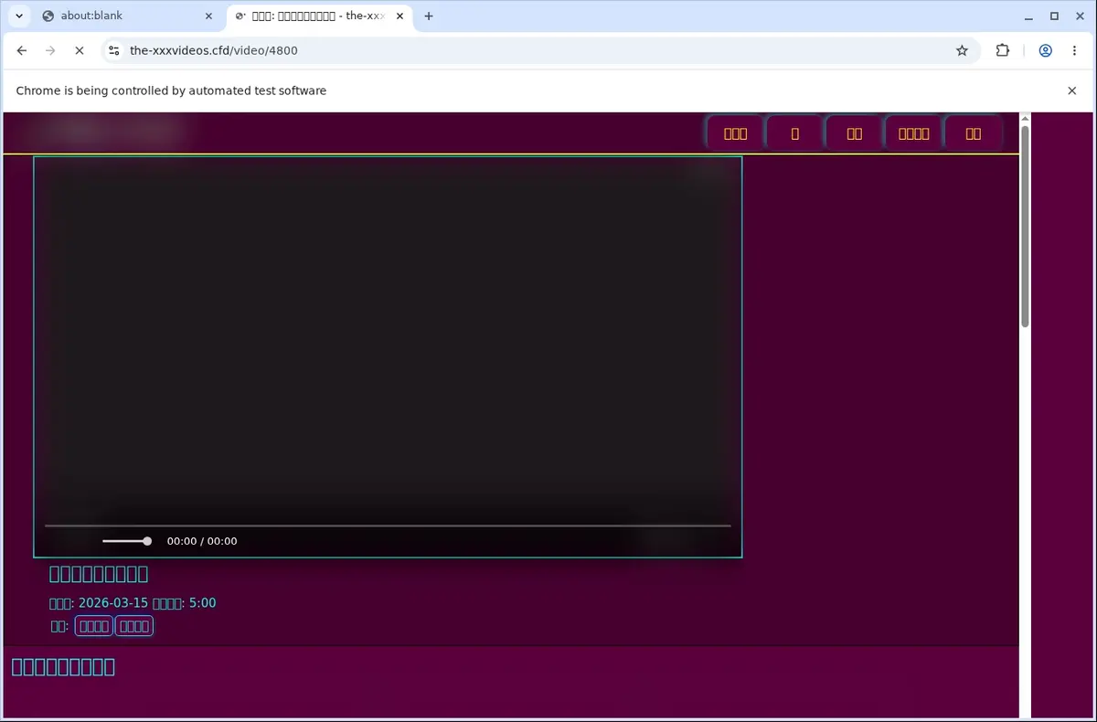Click the single-character header navigation button
The height and width of the screenshot is (722, 1097).
coord(794,133)
